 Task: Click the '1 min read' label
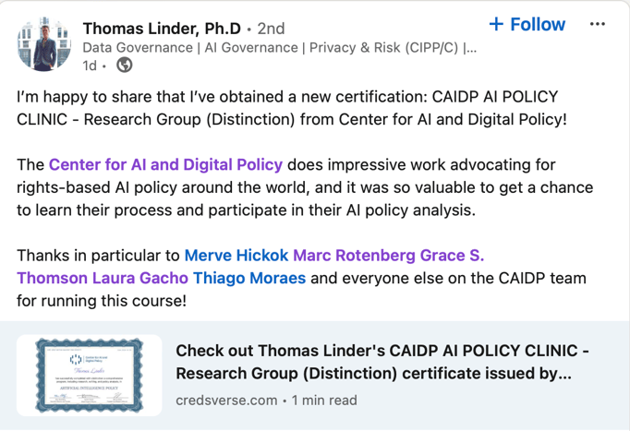[x=324, y=400]
